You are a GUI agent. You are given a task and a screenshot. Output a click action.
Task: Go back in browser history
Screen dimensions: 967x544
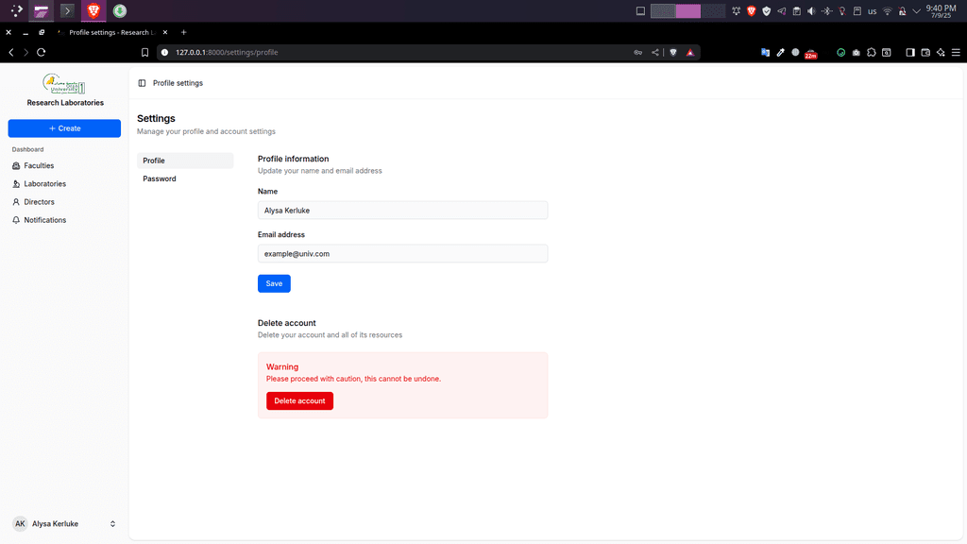pyautogui.click(x=11, y=53)
